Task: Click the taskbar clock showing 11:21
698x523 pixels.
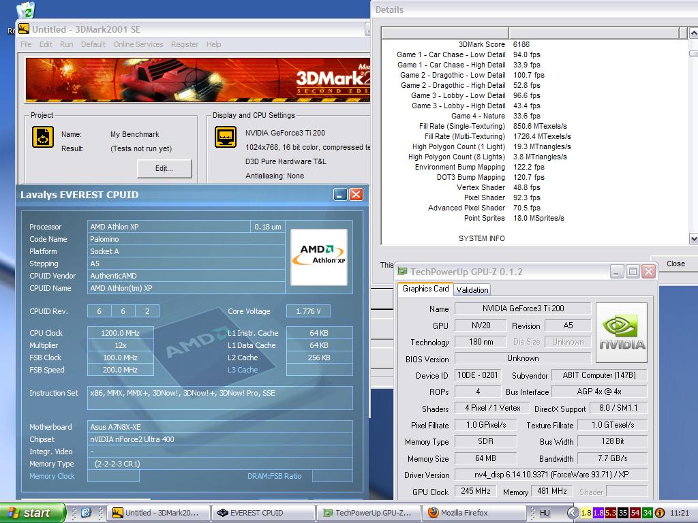Action: point(680,513)
